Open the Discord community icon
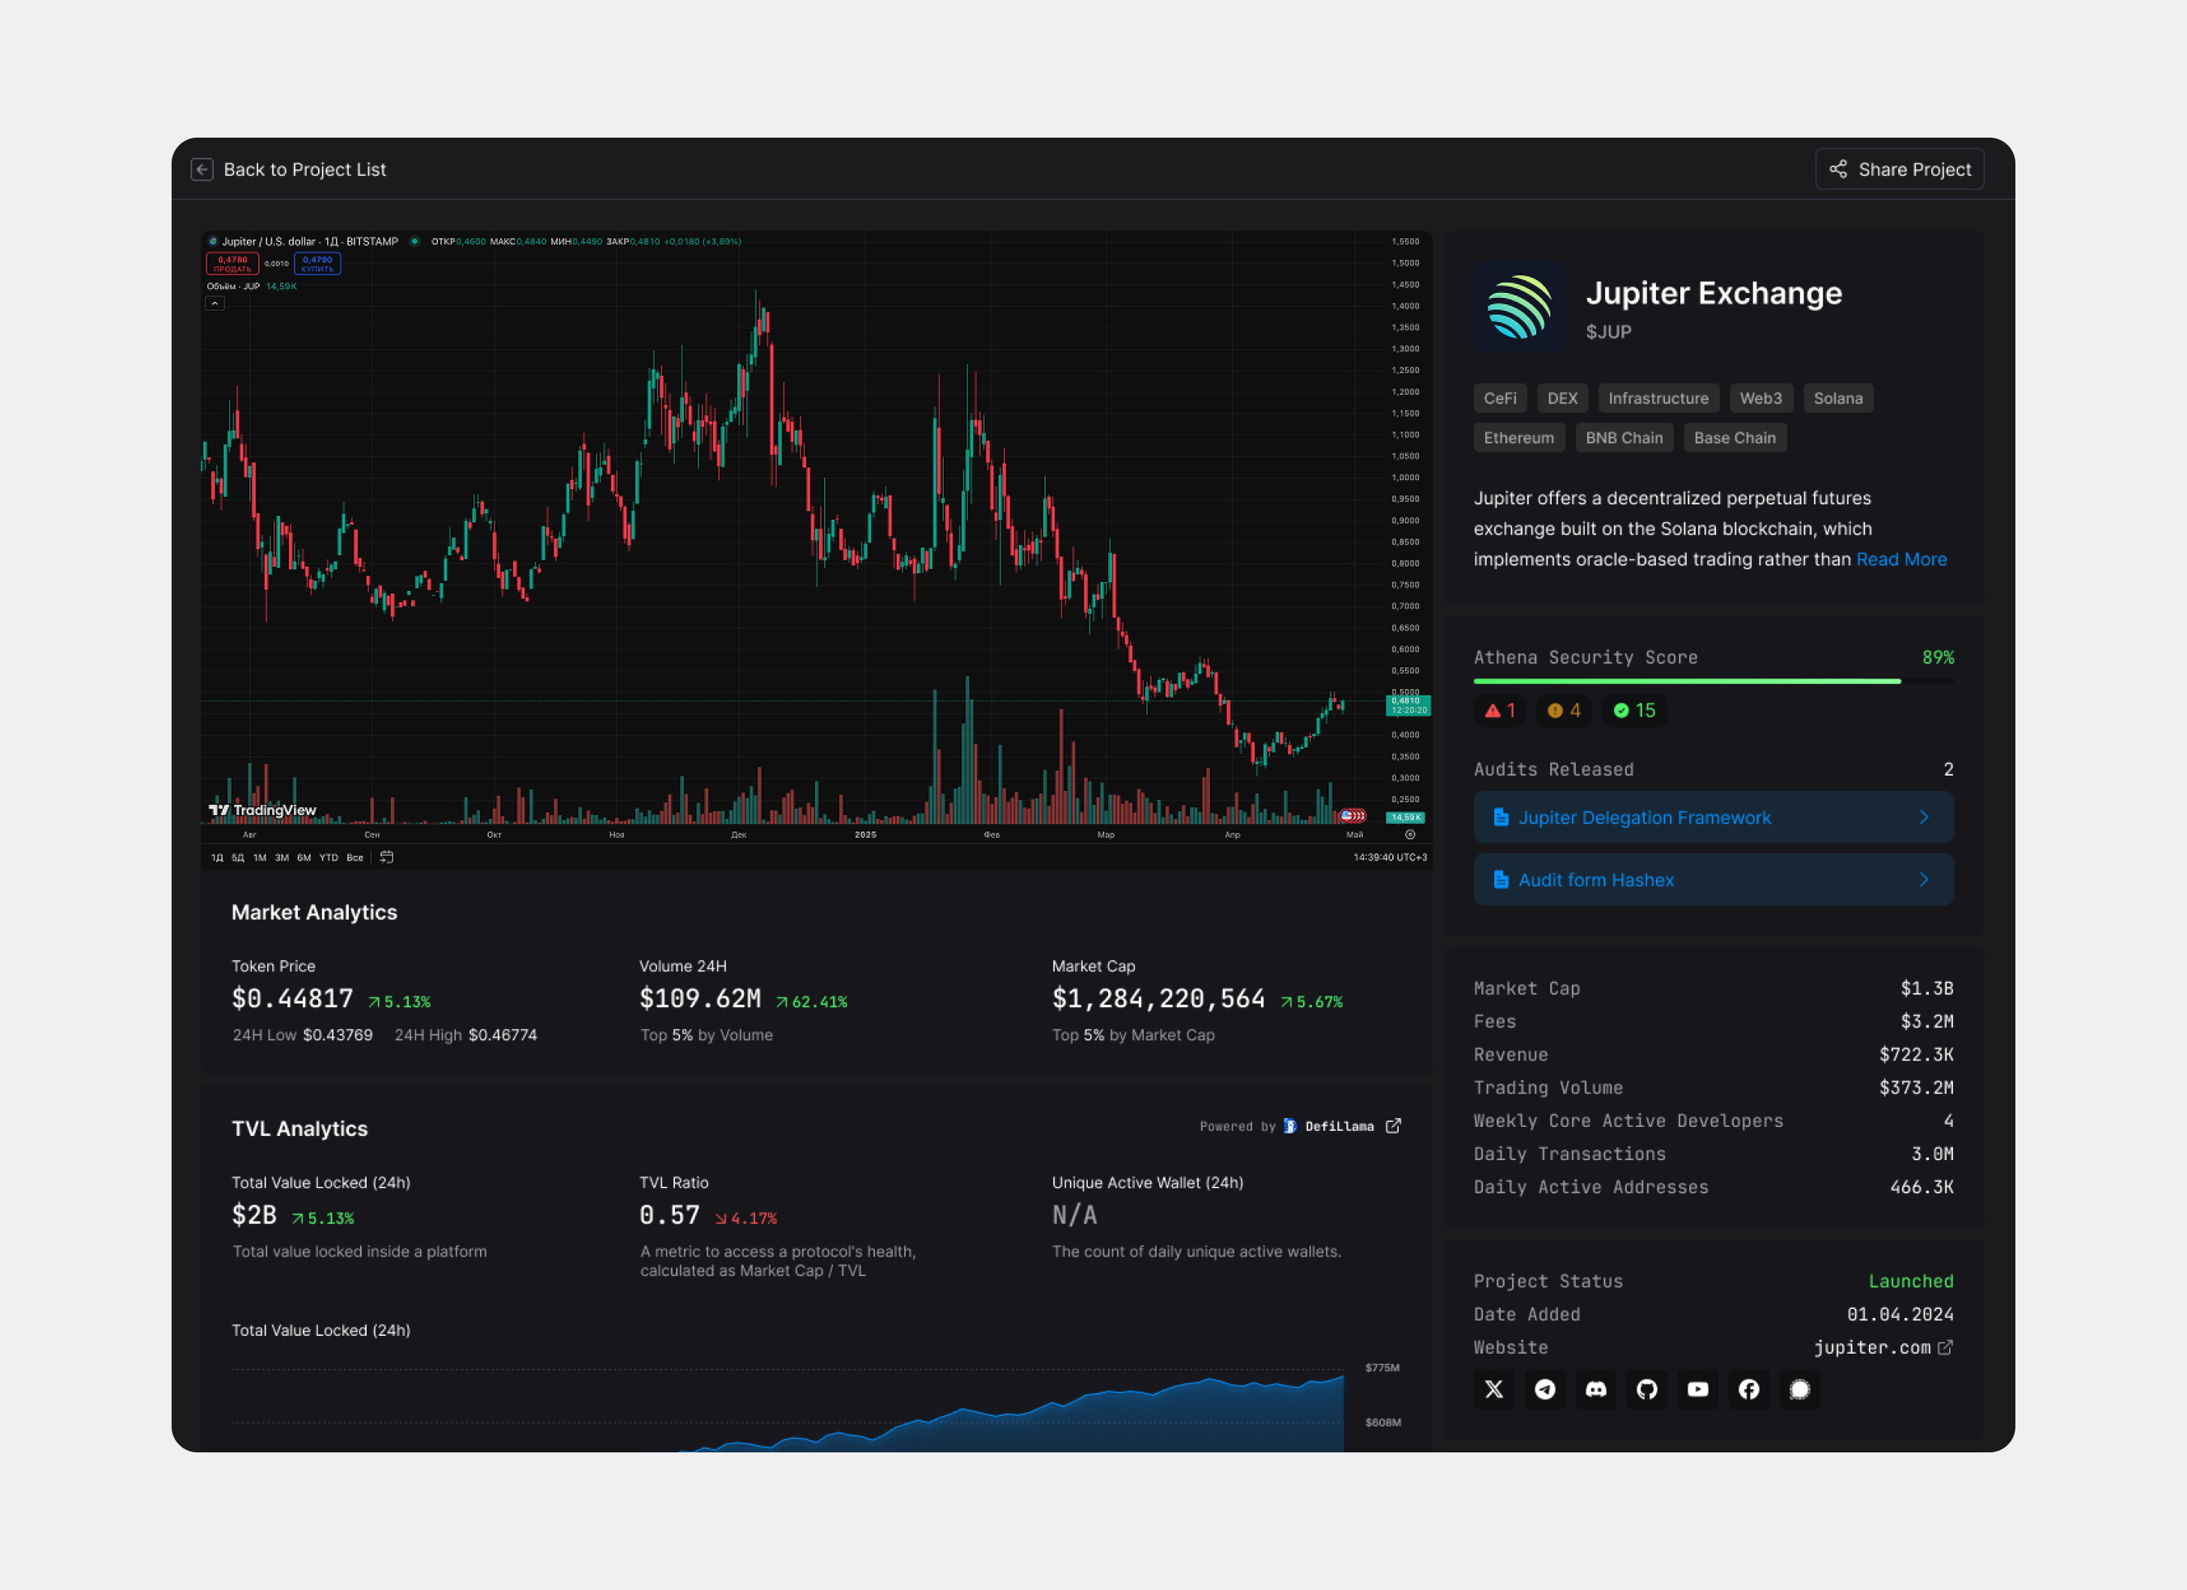This screenshot has width=2187, height=1590. click(x=1596, y=1389)
